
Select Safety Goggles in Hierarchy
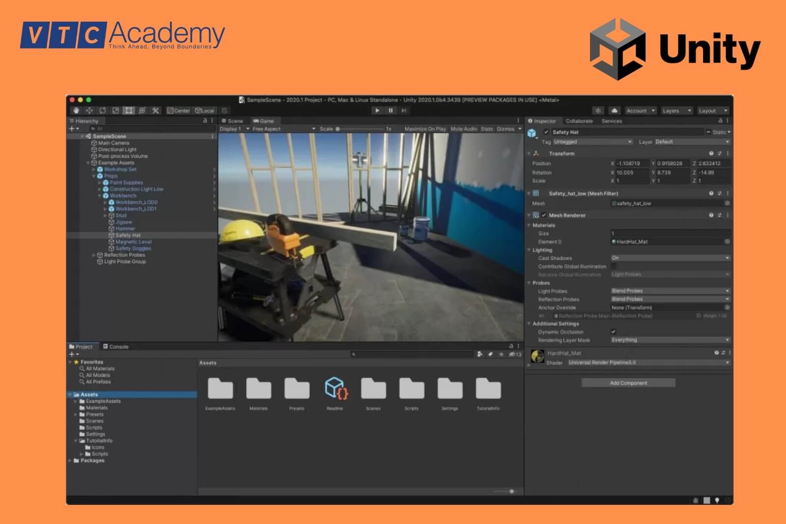pyautogui.click(x=133, y=248)
